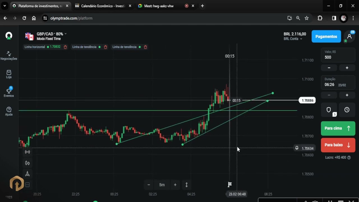
Task: Click the Olymp Trade logo
Action: 9,36
